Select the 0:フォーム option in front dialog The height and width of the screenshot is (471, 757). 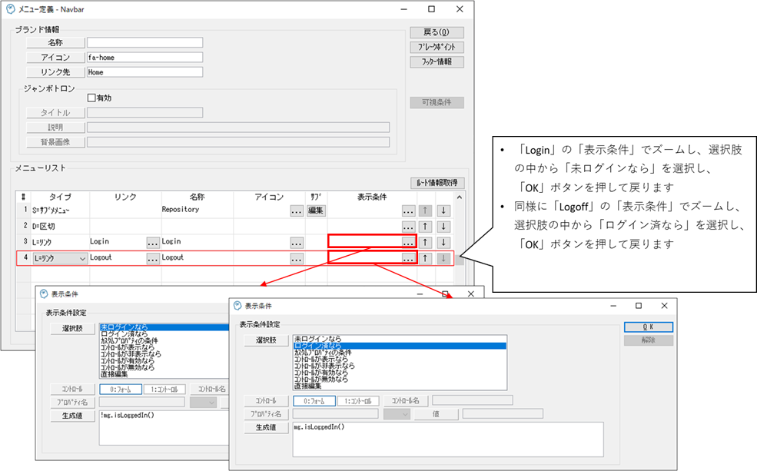click(314, 400)
